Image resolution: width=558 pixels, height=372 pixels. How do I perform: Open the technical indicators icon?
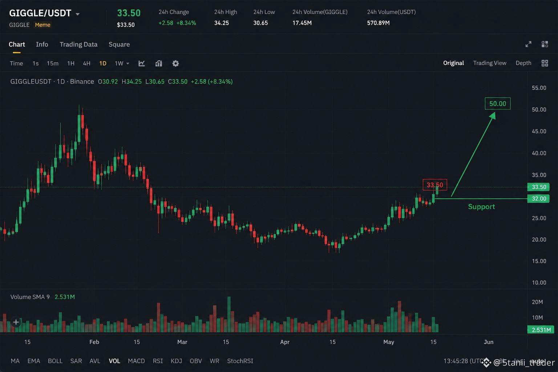pos(159,63)
